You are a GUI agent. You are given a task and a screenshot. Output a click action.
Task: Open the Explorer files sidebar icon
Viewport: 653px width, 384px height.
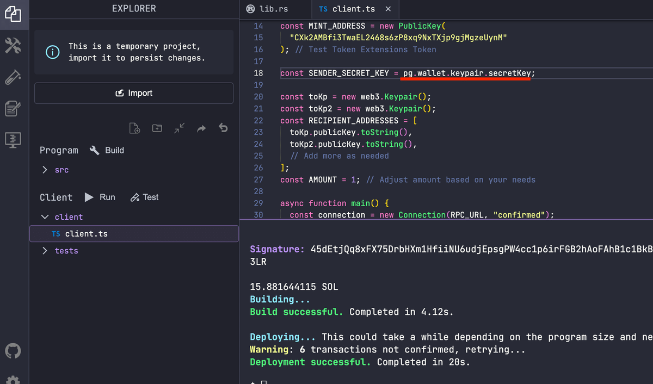[13, 14]
